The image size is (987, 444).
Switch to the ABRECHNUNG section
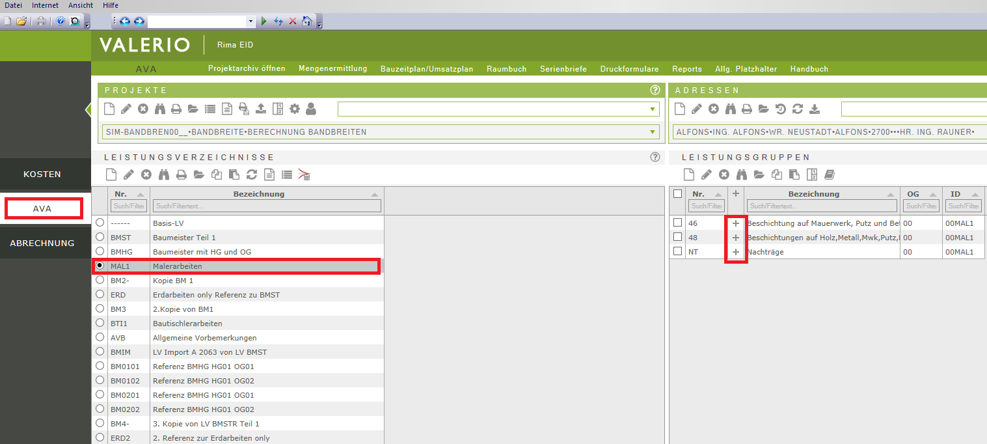click(x=42, y=243)
